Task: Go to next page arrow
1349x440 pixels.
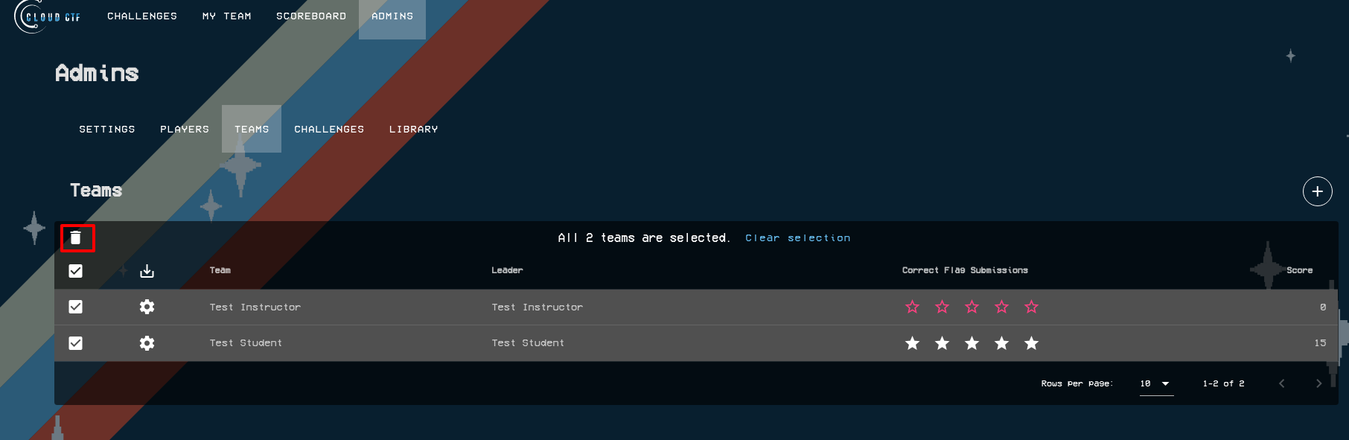Action: click(x=1318, y=383)
